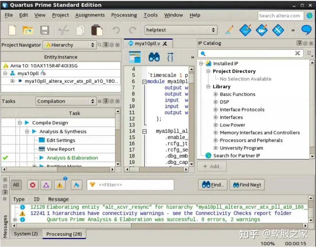Click the Save floppy disk icon

45,30
